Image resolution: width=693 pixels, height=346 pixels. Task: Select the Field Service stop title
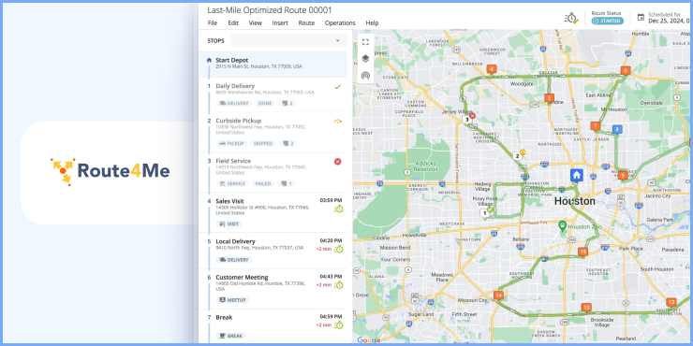[x=233, y=161]
